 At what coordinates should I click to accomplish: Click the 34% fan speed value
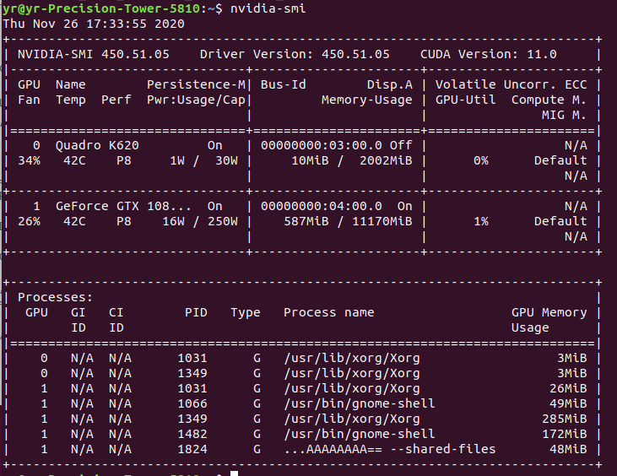coord(29,160)
